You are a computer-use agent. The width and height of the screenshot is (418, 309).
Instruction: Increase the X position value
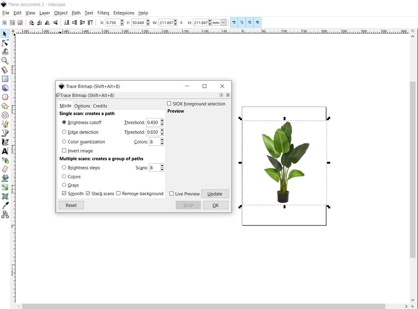(x=122, y=21)
